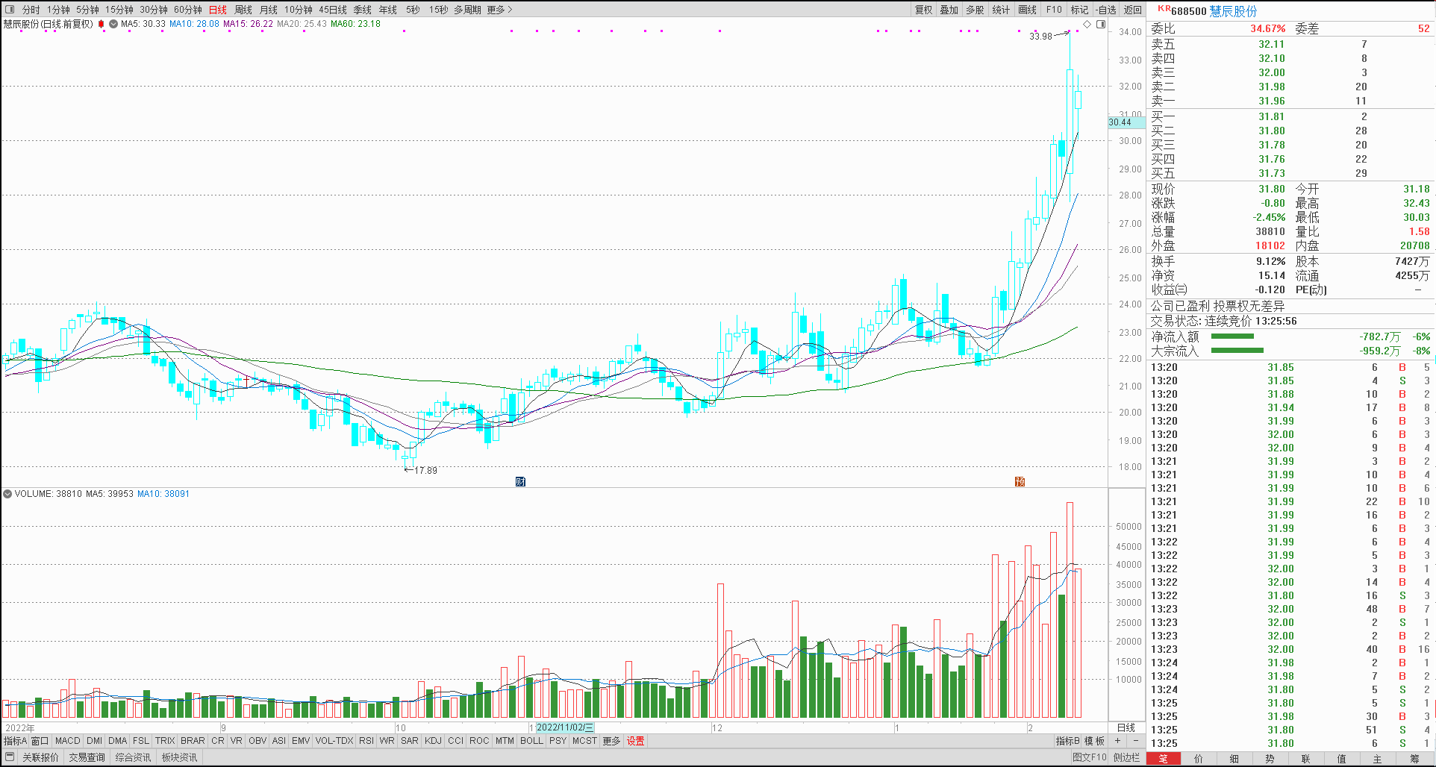Select the 笔 tick details tab

(x=1163, y=759)
